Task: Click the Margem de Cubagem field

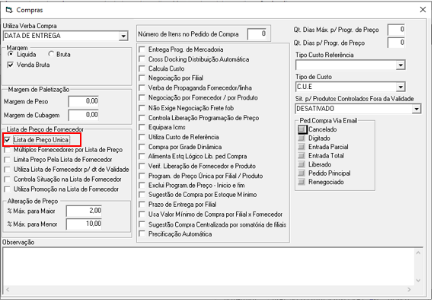Action: pos(83,115)
